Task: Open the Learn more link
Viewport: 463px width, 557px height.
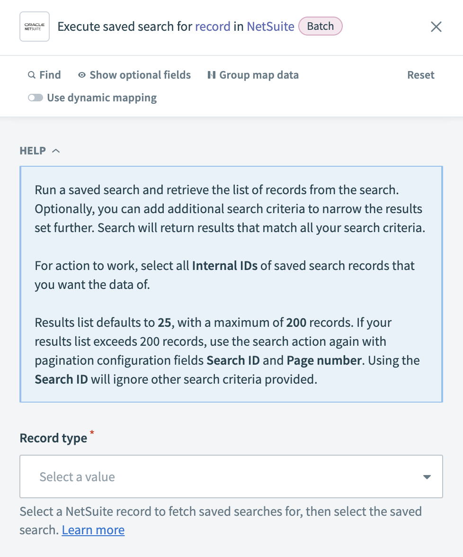Action: (x=93, y=530)
